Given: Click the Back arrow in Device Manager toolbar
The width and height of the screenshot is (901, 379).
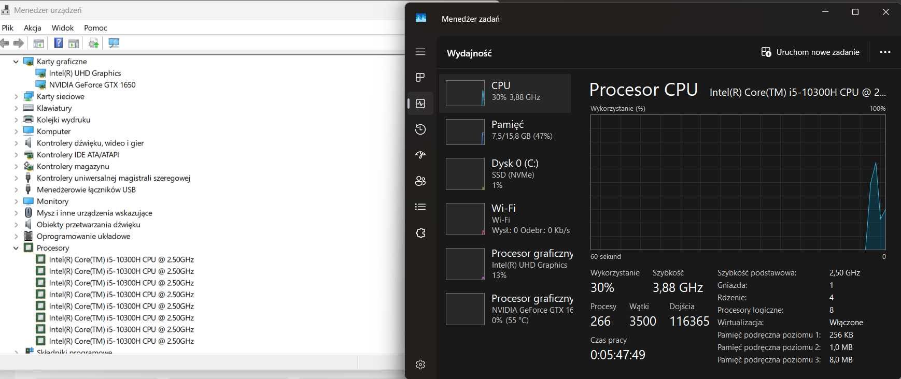Looking at the screenshot, I should click(x=5, y=43).
